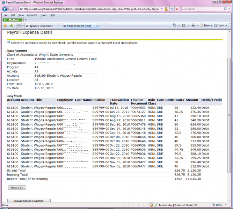This screenshot has height=209, width=233.
Task: Expand the Home button dropdown arrow
Action: pyautogui.click(x=179, y=25)
